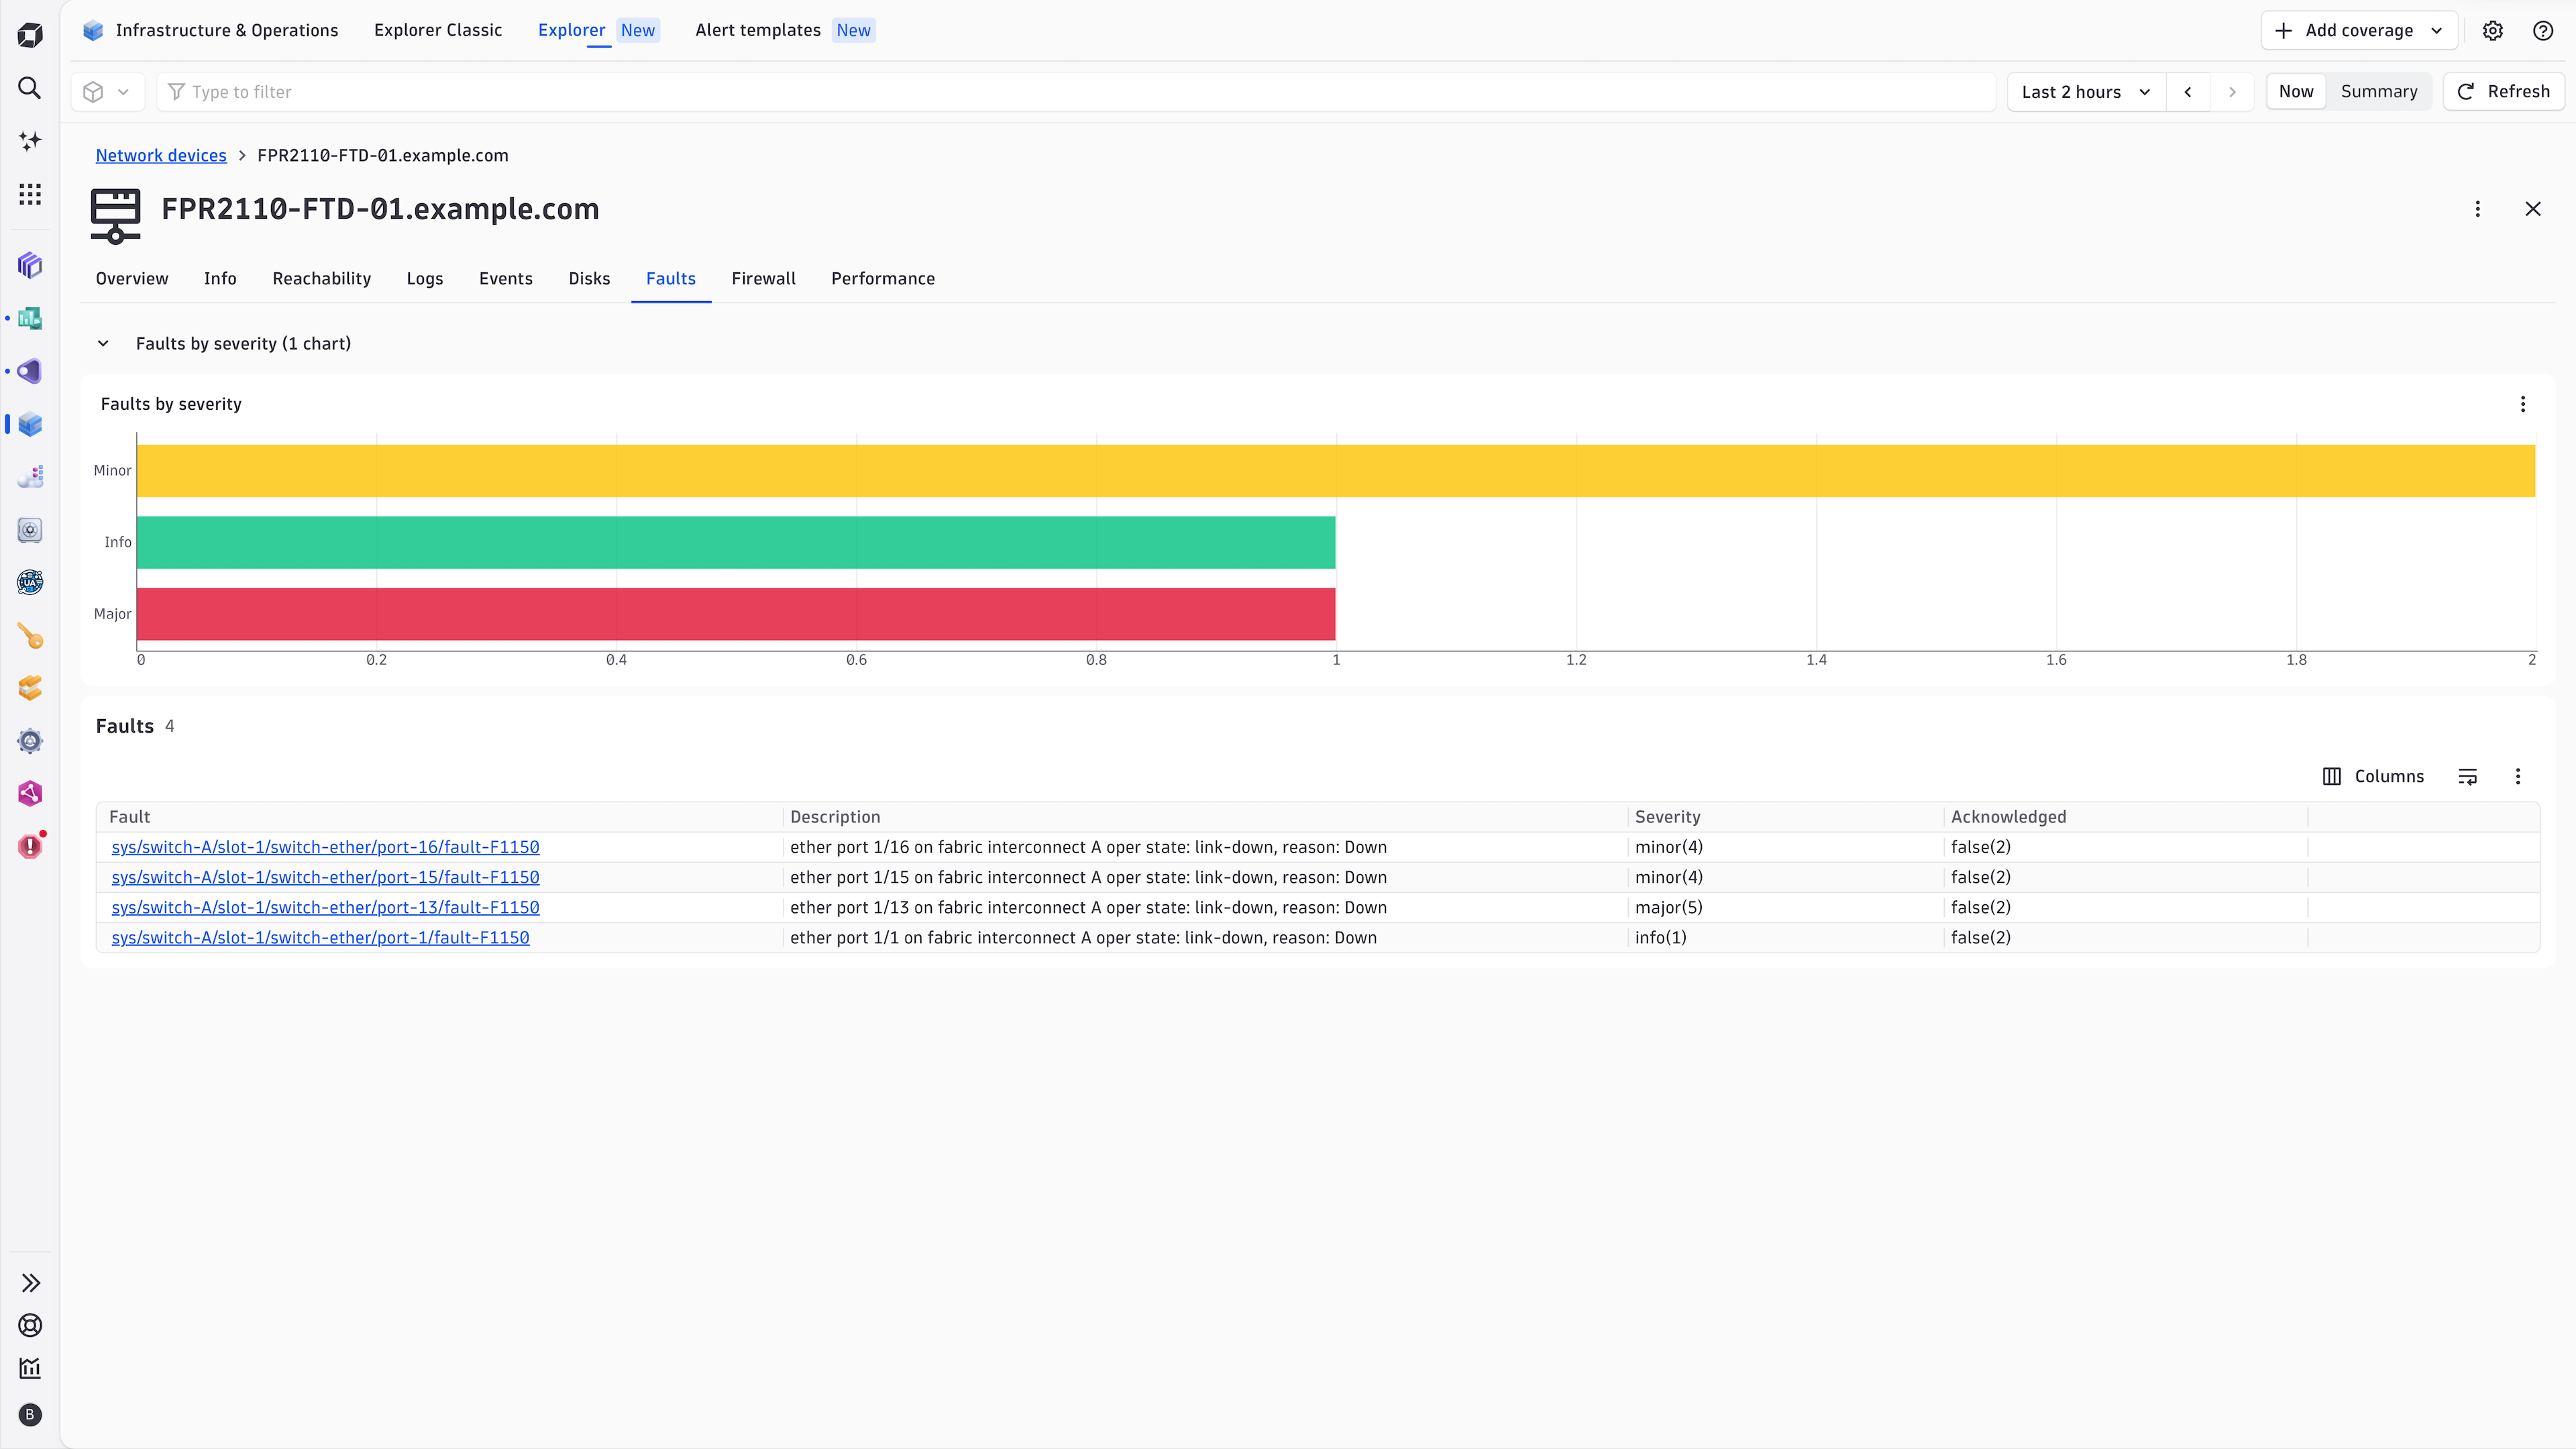This screenshot has height=1449, width=2576.
Task: Close the FPR2110-FTD-01 device details panel
Action: coord(2533,209)
